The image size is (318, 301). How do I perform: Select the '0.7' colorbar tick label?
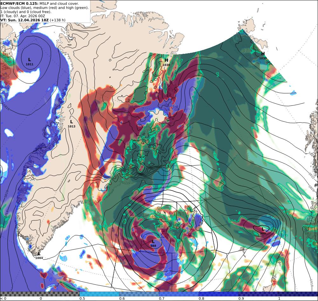pos(162,298)
